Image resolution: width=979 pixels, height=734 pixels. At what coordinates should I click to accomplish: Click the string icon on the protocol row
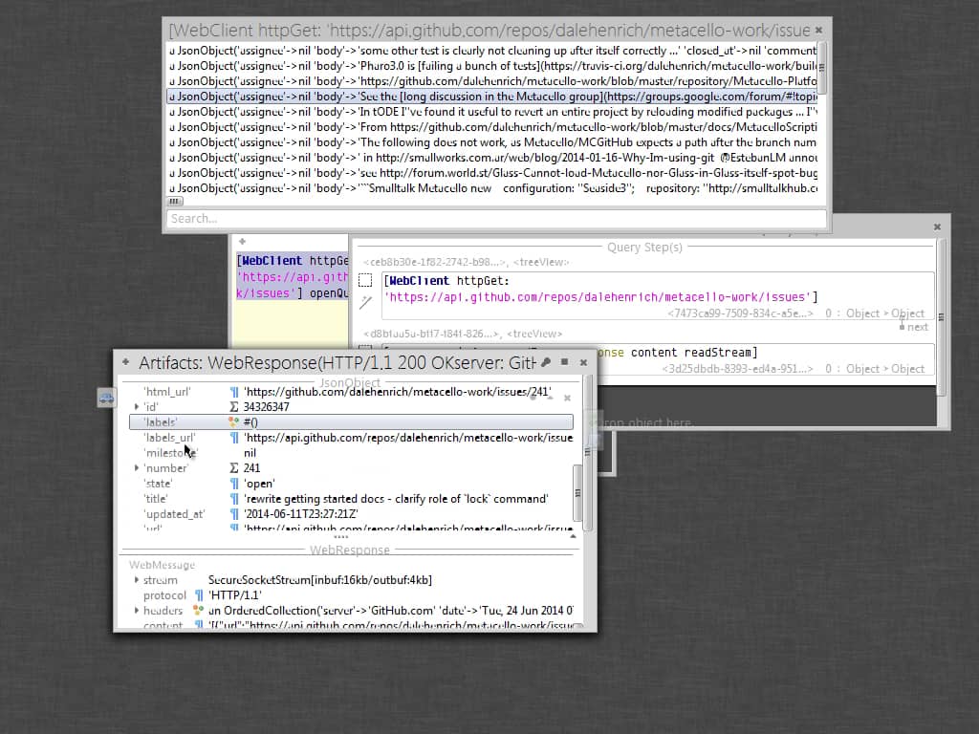pyautogui.click(x=198, y=595)
